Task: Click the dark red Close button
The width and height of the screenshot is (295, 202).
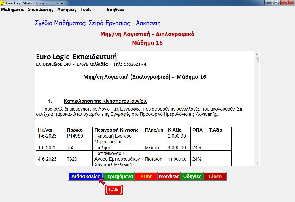Action: pos(215,176)
